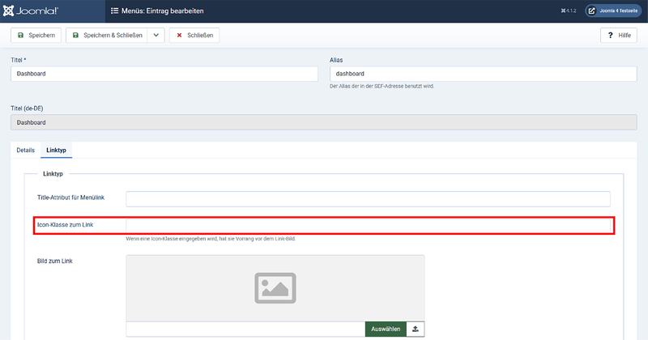This screenshot has height=340, width=648.
Task: Click into the Alias input field
Action: [483, 74]
